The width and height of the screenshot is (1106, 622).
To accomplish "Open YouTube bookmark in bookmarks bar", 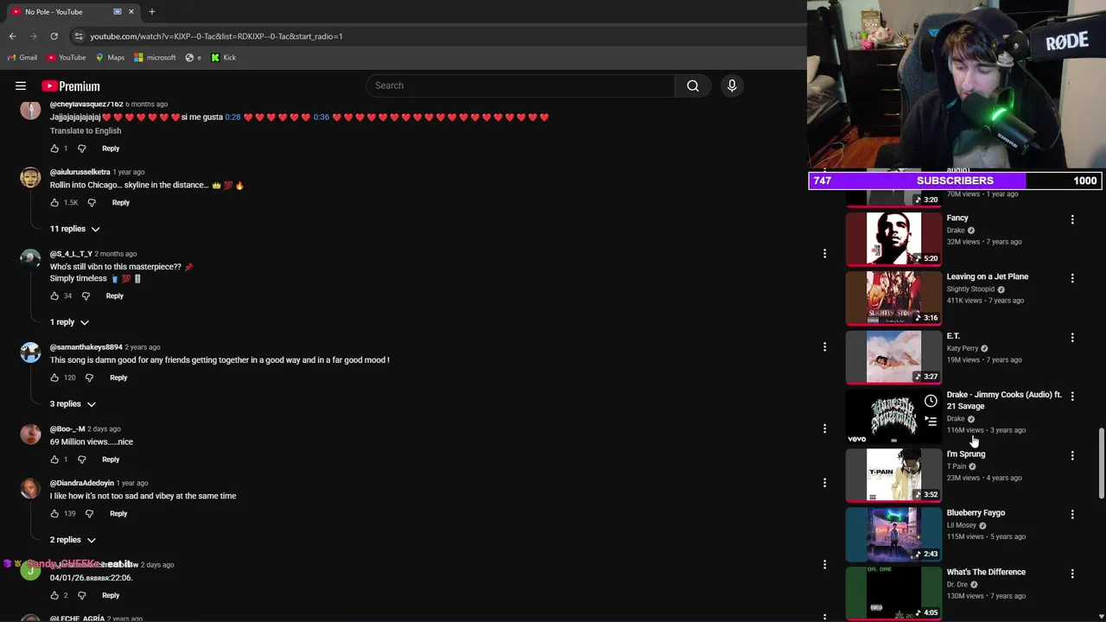I will tap(67, 58).
